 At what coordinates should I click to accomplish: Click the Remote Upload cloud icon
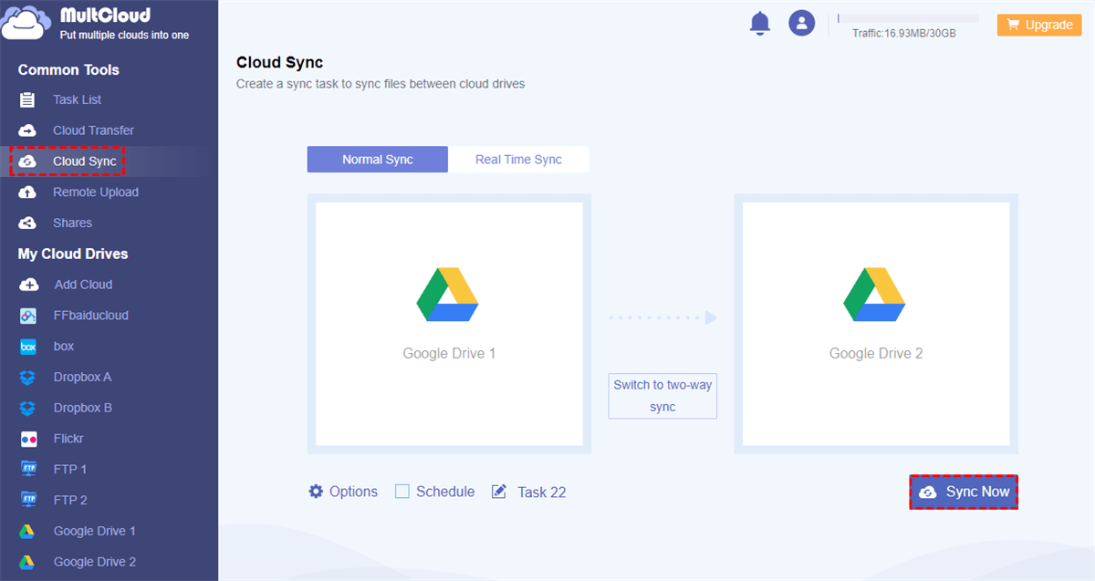(x=28, y=192)
